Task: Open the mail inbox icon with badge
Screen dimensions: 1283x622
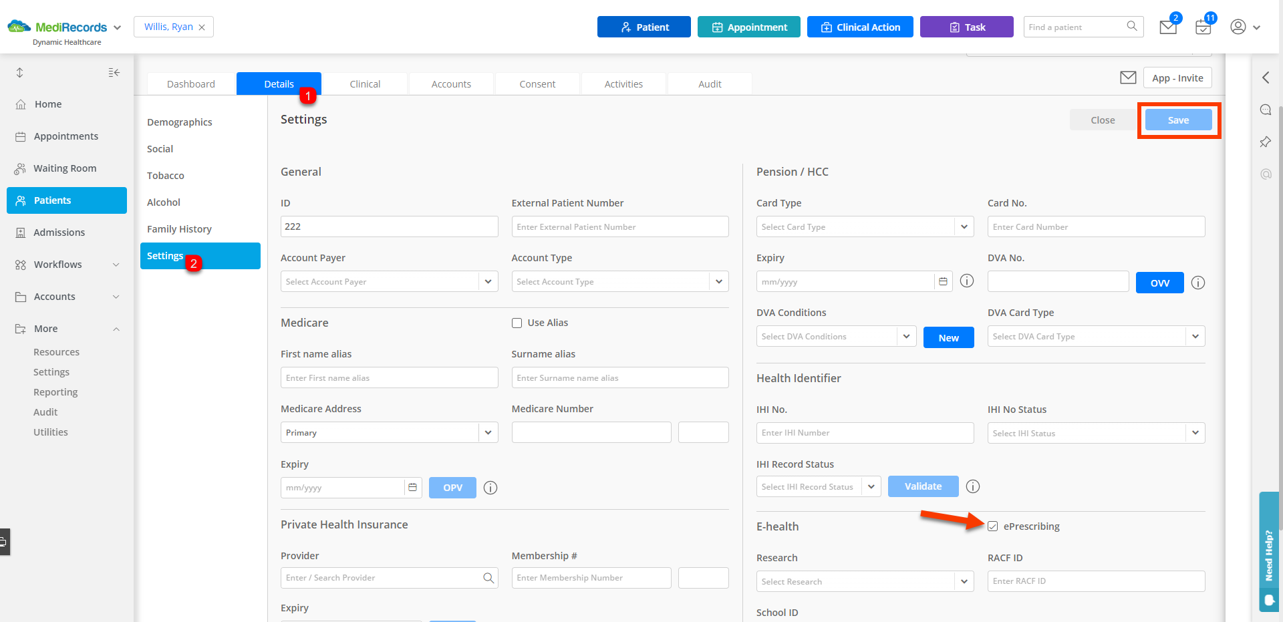Action: click(1168, 27)
